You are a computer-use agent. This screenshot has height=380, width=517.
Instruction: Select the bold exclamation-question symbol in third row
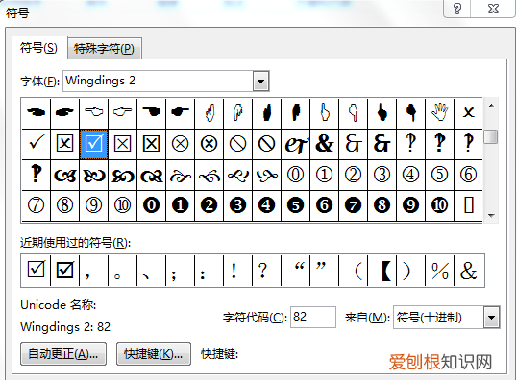36,175
